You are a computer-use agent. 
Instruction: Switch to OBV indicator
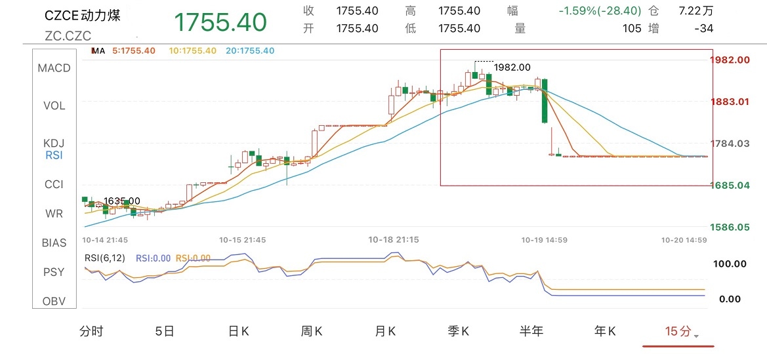(54, 301)
